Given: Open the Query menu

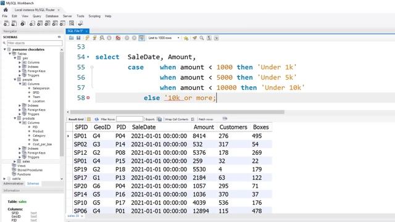Looking at the screenshot, I should click(37, 16).
